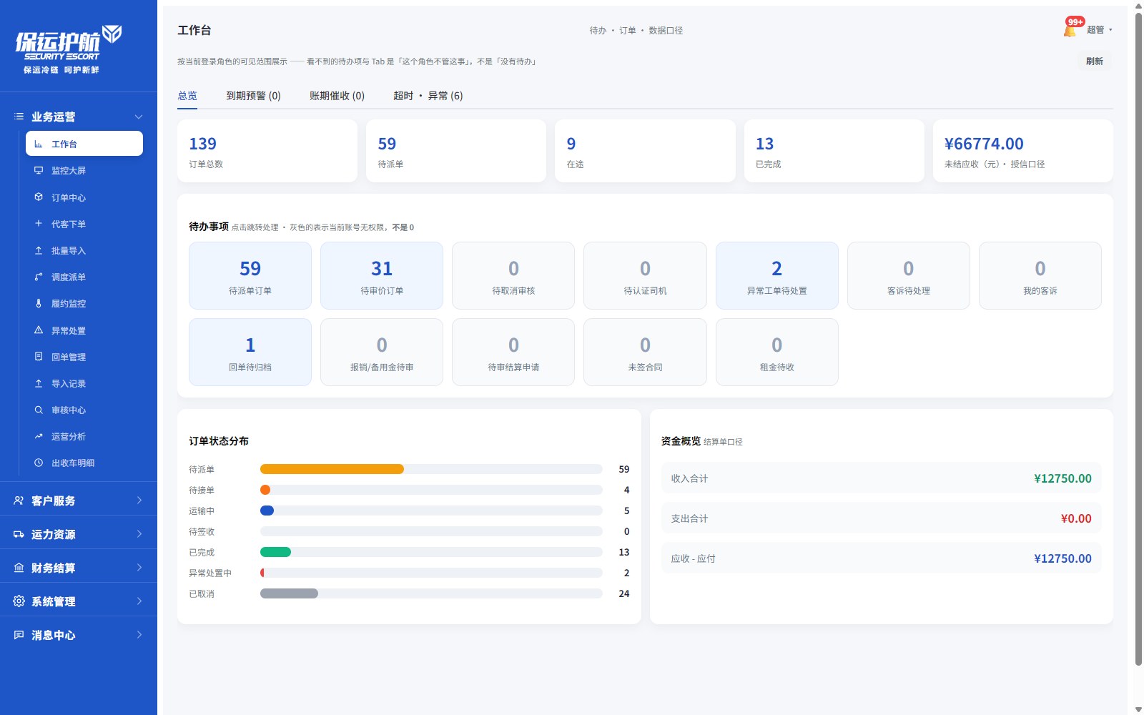The width and height of the screenshot is (1144, 715).
Task: Open the 异常工单待处置 card showing 2
Action: (x=776, y=275)
